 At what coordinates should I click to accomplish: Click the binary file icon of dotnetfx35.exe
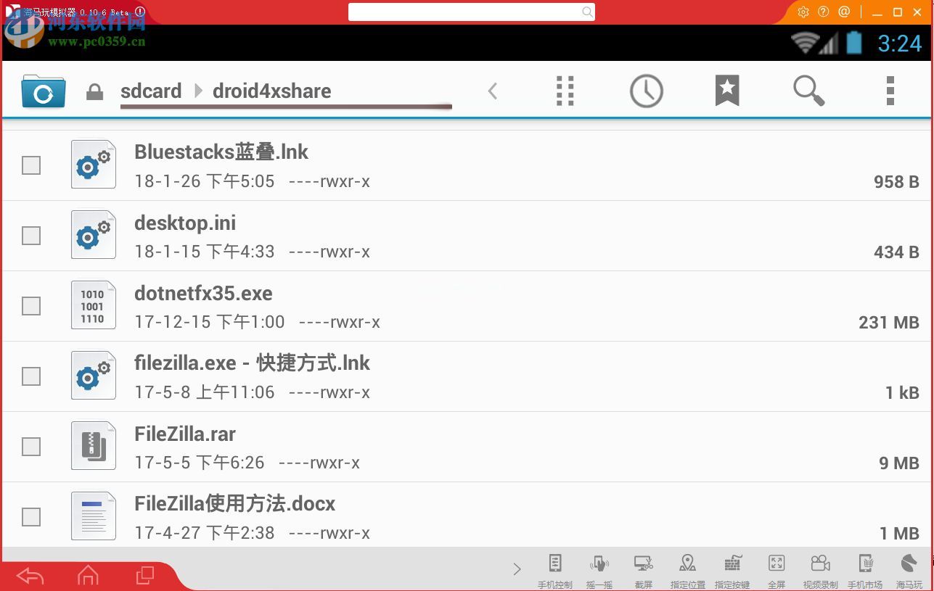click(94, 305)
